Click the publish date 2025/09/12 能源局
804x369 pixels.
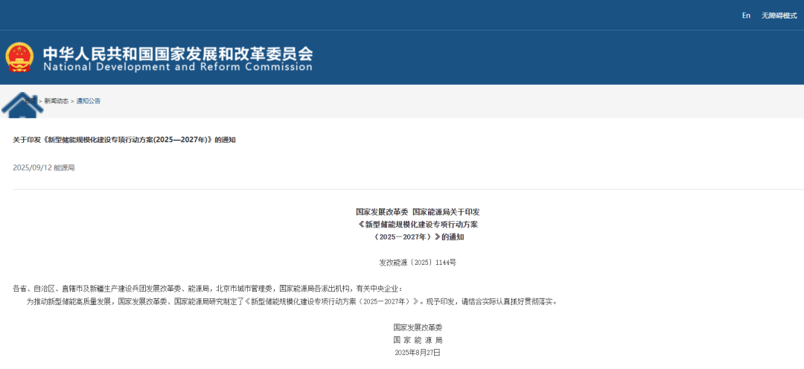point(44,167)
